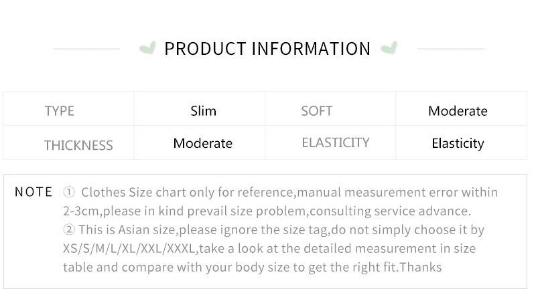Image resolution: width=536 pixels, height=289 pixels.
Task: Click the Moderate value beside THICKNESS
Action: 202,143
